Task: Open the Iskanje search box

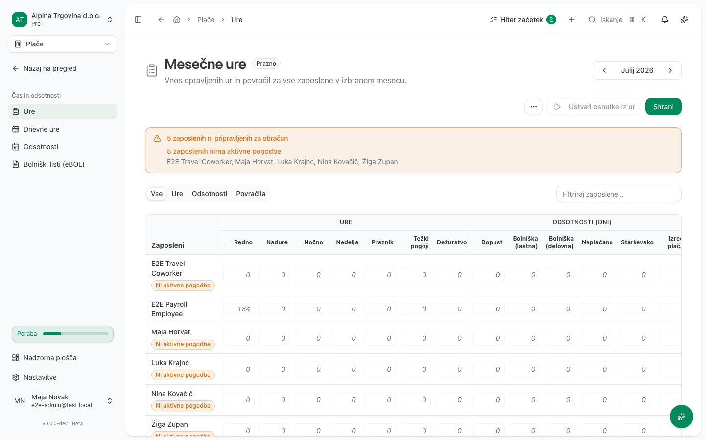Action: (x=618, y=20)
